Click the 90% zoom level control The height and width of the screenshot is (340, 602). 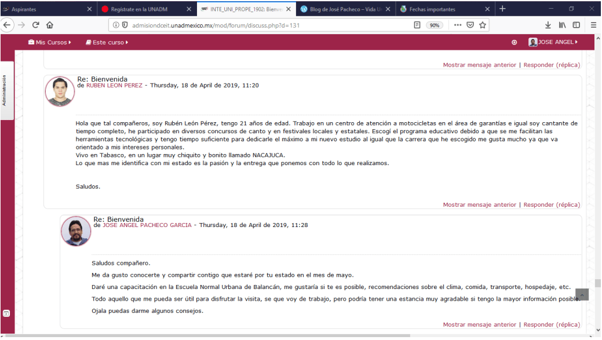[435, 25]
